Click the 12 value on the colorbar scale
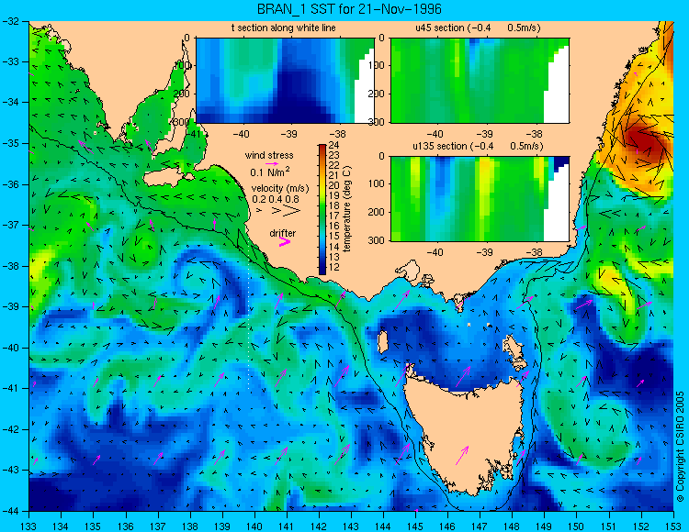 click(x=333, y=267)
